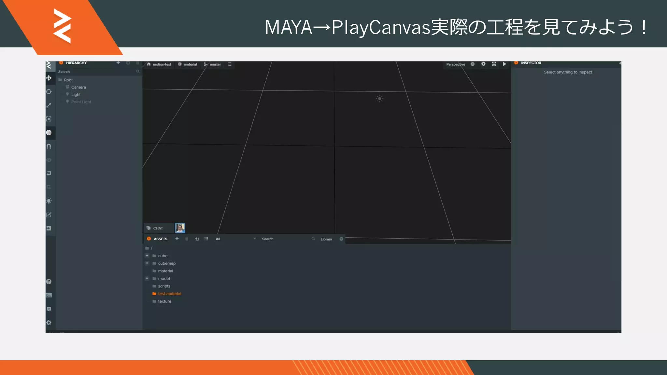The width and height of the screenshot is (667, 375).
Task: Open the motion-test project home button
Action: (159, 64)
